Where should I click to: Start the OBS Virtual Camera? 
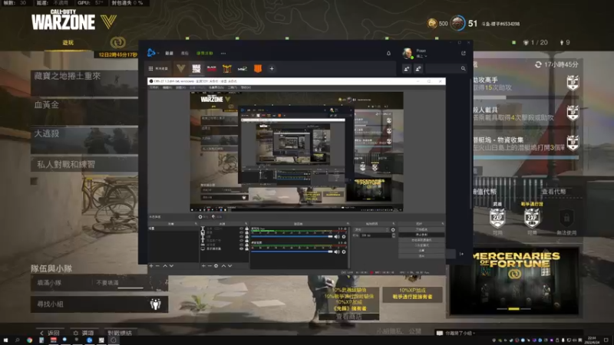421,240
